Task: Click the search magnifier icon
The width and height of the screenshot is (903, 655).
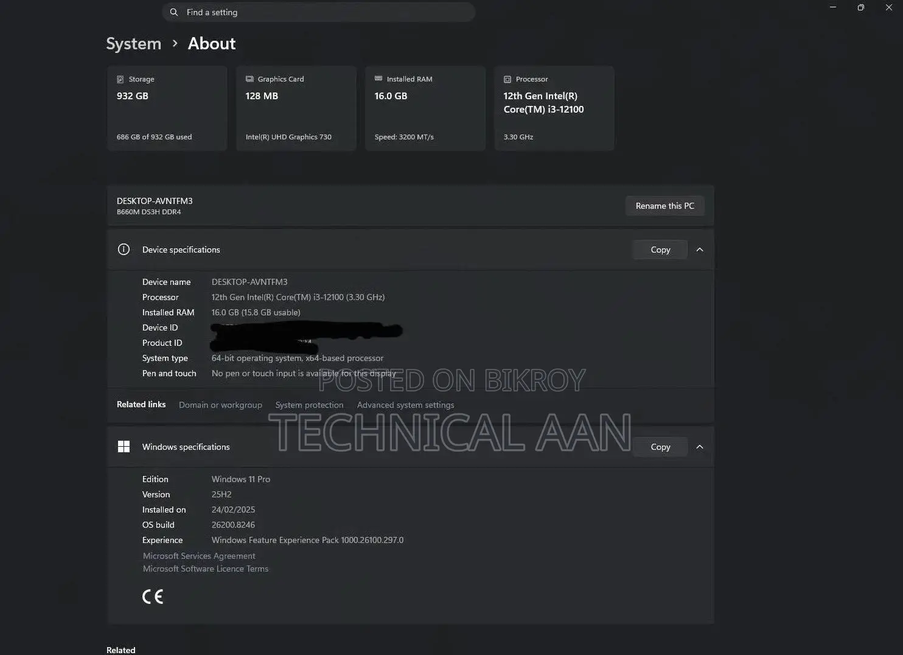Action: tap(174, 12)
